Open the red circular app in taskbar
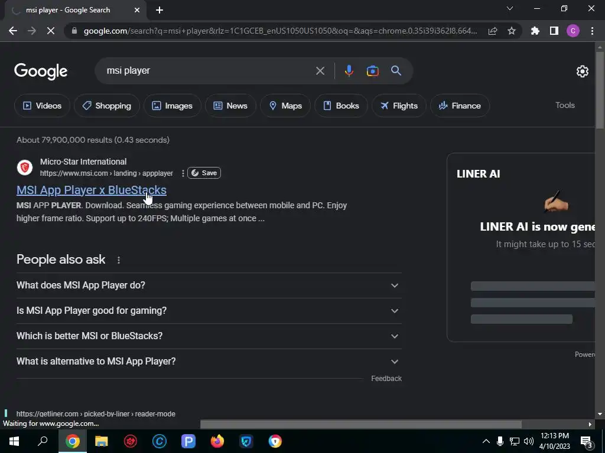The image size is (605, 453). point(131,441)
